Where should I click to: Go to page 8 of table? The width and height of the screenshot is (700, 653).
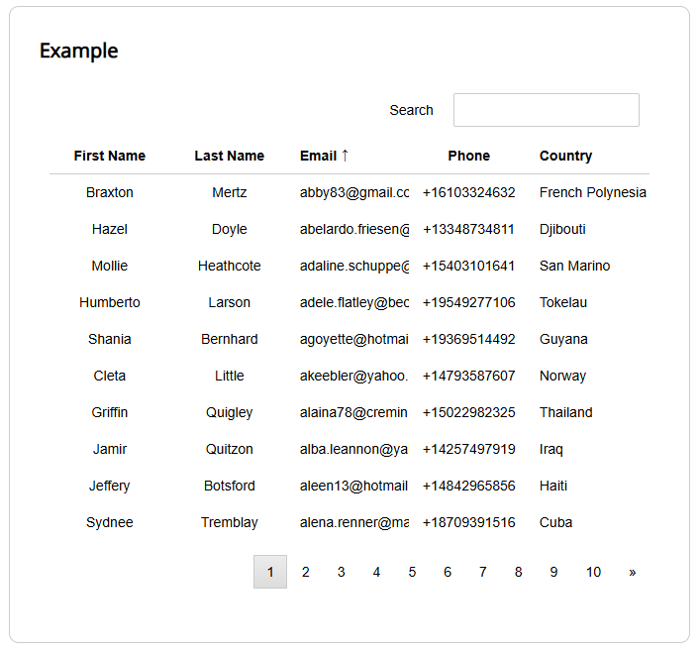tap(518, 572)
